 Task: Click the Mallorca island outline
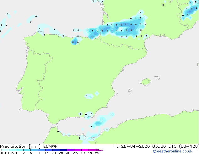click(x=145, y=82)
